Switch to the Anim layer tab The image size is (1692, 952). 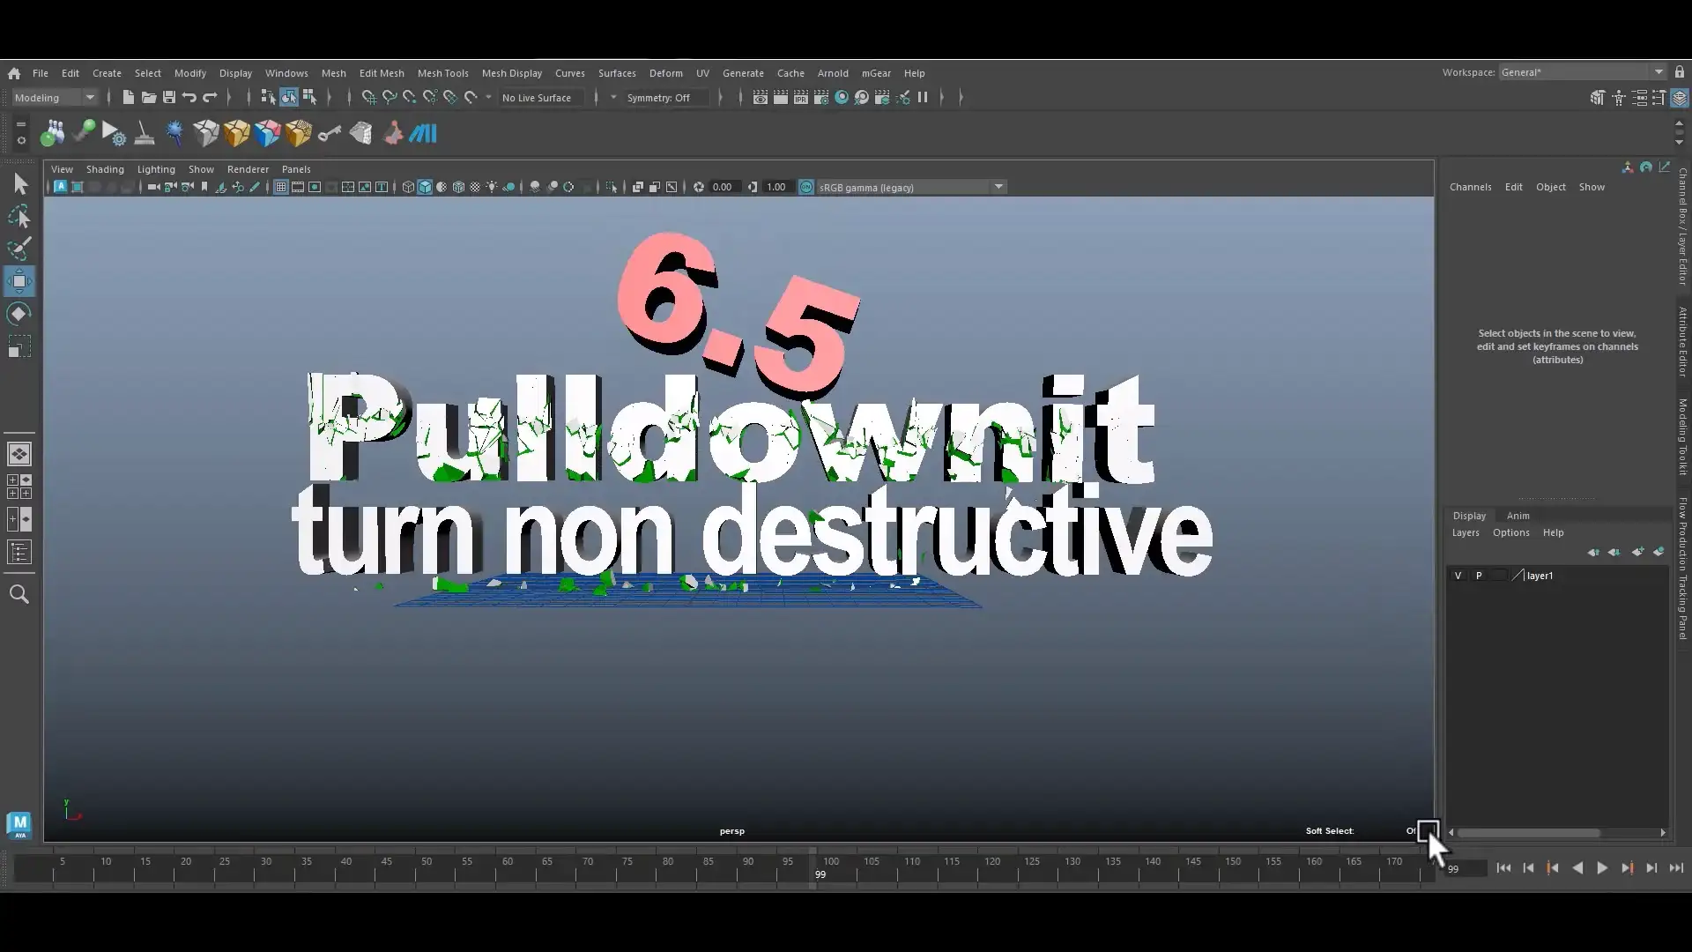click(1518, 516)
